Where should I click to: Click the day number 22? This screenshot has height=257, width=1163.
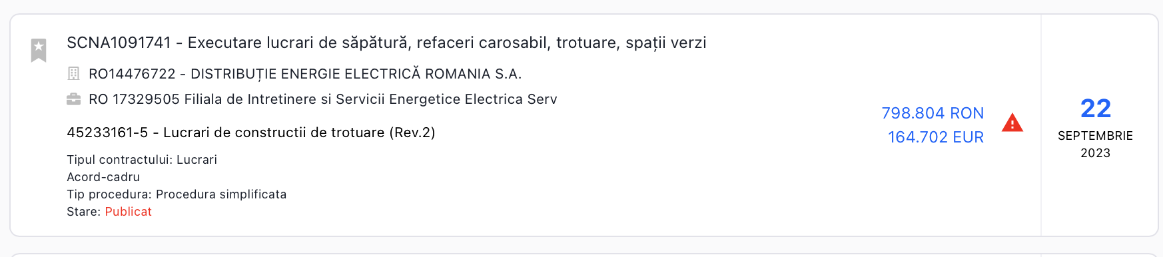(x=1096, y=109)
